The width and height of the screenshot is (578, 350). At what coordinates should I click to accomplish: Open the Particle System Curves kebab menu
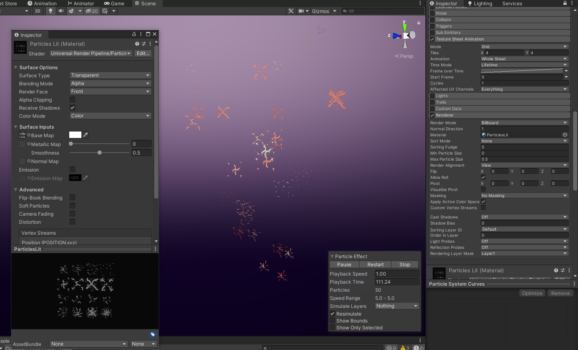click(574, 284)
